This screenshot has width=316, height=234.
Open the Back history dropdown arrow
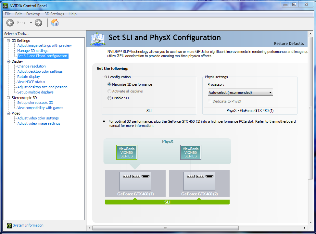tap(31, 23)
